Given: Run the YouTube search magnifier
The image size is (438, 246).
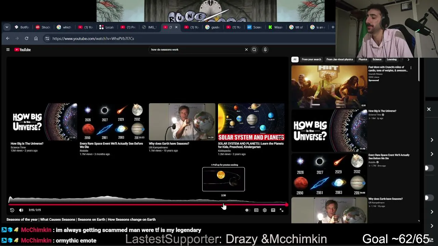Looking at the screenshot, I should click(x=254, y=50).
